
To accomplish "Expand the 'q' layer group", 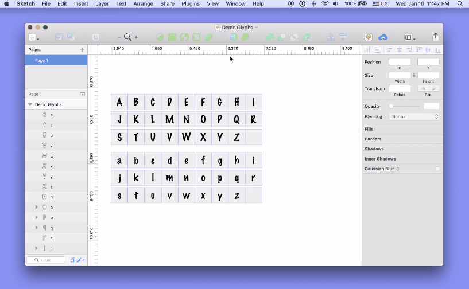I will [x=37, y=228].
